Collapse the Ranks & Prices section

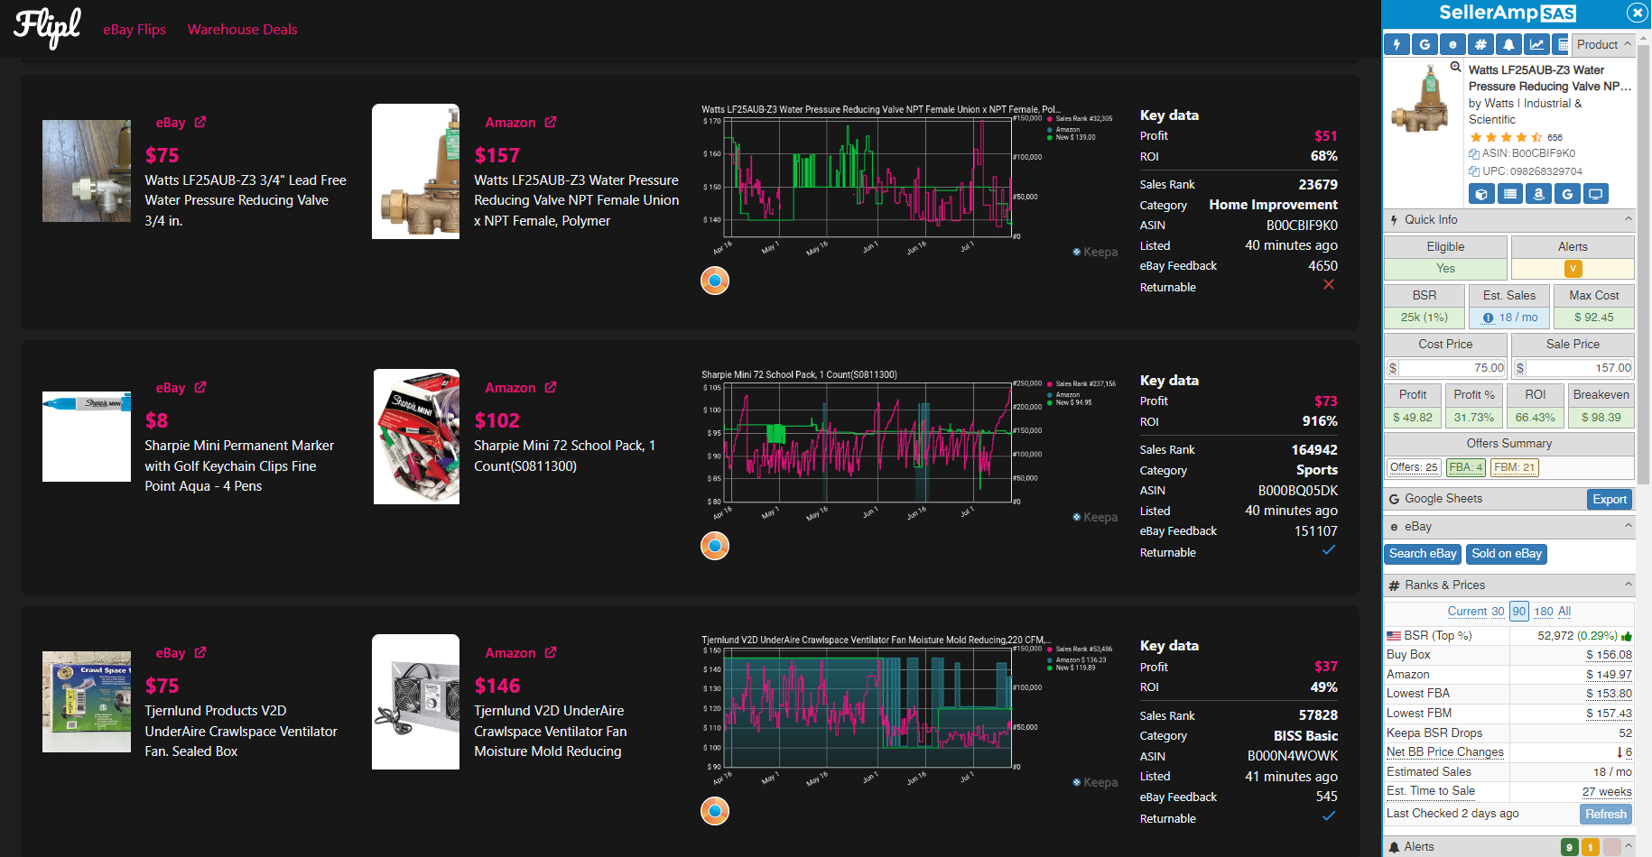pos(1629,585)
